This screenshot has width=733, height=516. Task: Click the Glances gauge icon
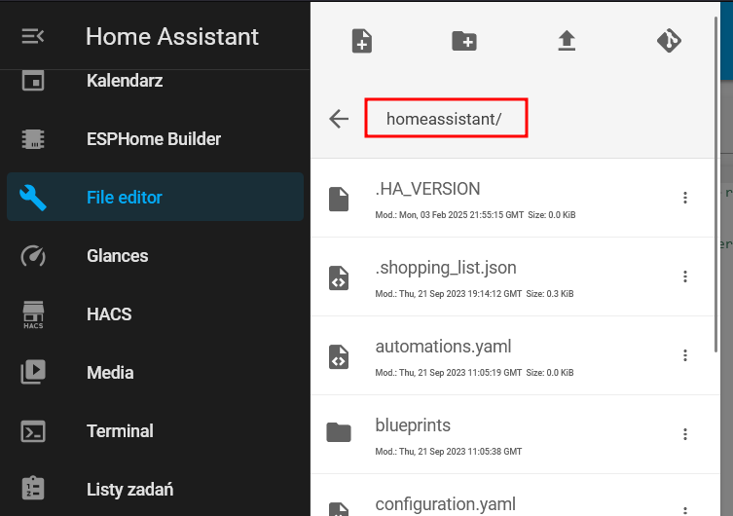[33, 256]
